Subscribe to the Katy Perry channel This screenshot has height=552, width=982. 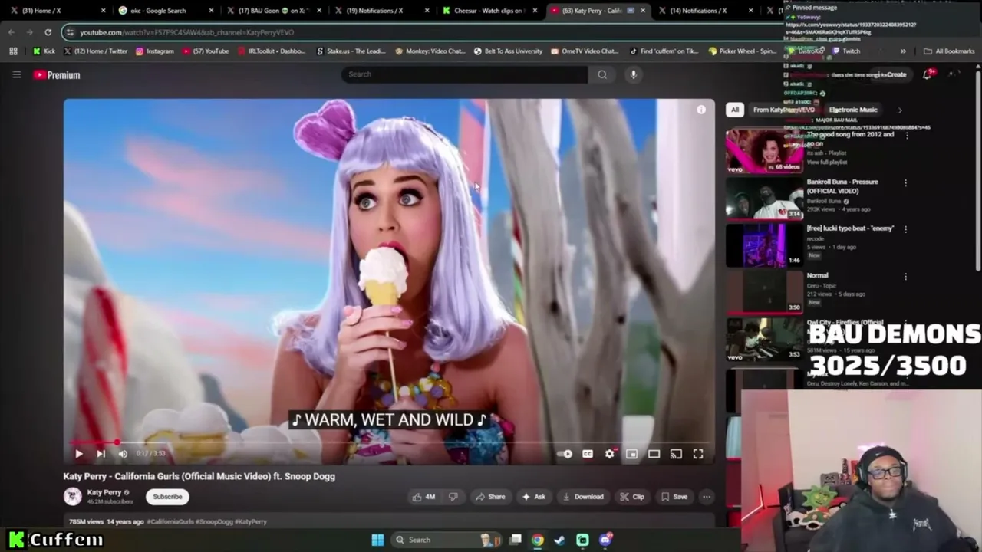click(167, 497)
